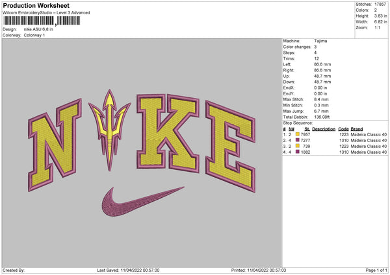This screenshot has width=390, height=275.
Task: Click the Stitches value 17857
Action: click(x=380, y=5)
